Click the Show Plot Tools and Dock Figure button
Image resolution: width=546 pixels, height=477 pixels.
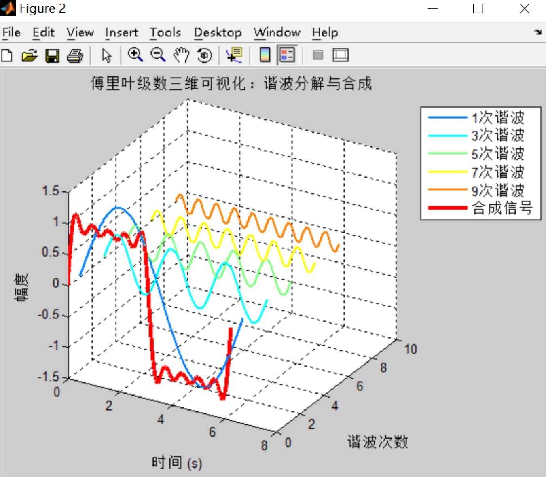pos(340,55)
